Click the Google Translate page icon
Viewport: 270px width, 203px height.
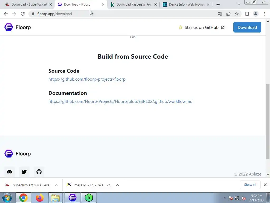(220, 14)
